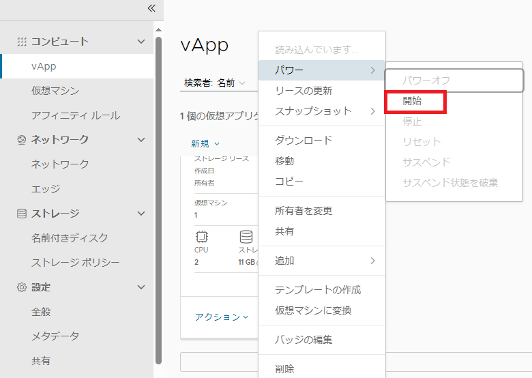Viewport: 532px width, 378px height.
Task: Click the sidebar scrollbar up arrow
Action: click(158, 30)
